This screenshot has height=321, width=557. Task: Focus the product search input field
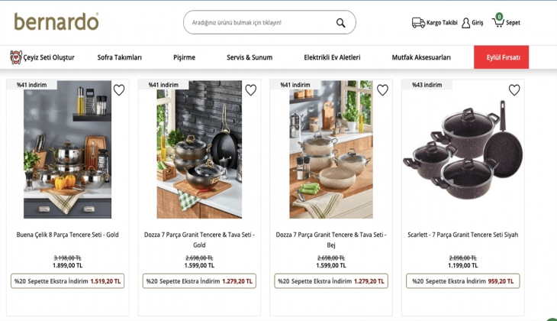259,23
